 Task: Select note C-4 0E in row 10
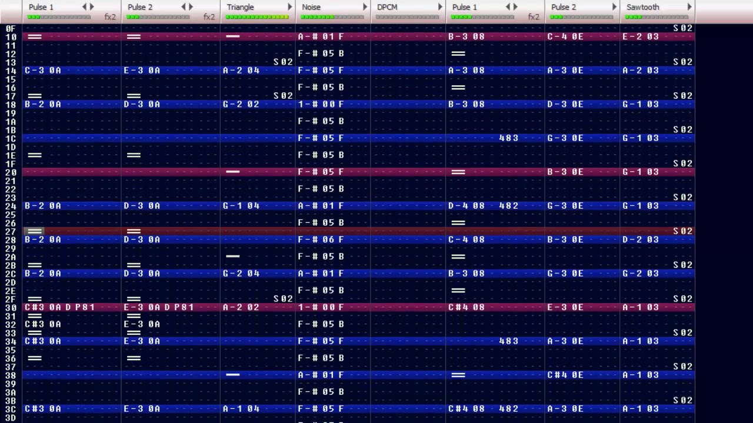tap(565, 36)
